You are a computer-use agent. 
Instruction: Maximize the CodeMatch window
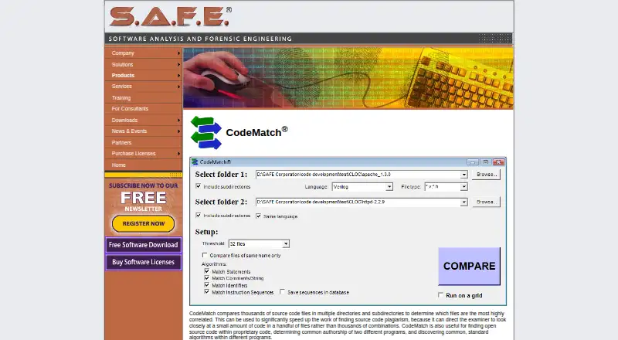(486, 162)
